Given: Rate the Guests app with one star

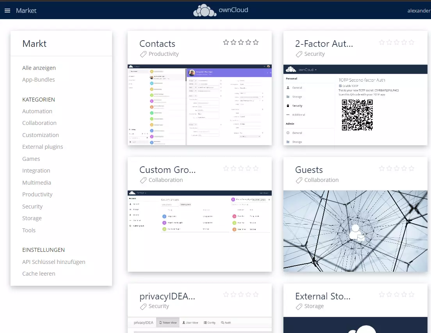Looking at the screenshot, I should coord(382,168).
